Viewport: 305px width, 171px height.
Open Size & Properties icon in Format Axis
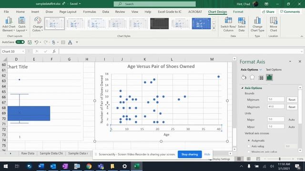[x=261, y=77]
